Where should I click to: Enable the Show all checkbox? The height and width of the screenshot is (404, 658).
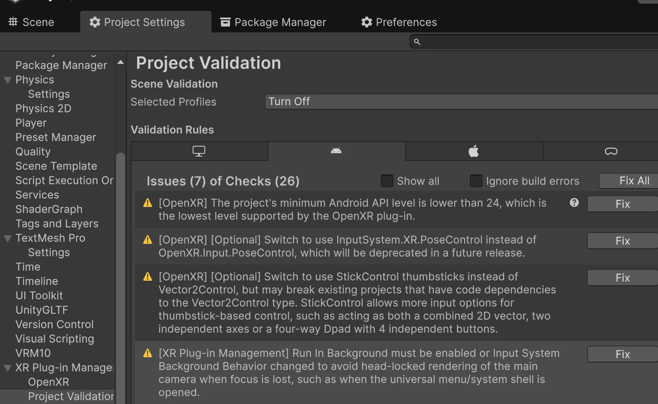pyautogui.click(x=387, y=181)
